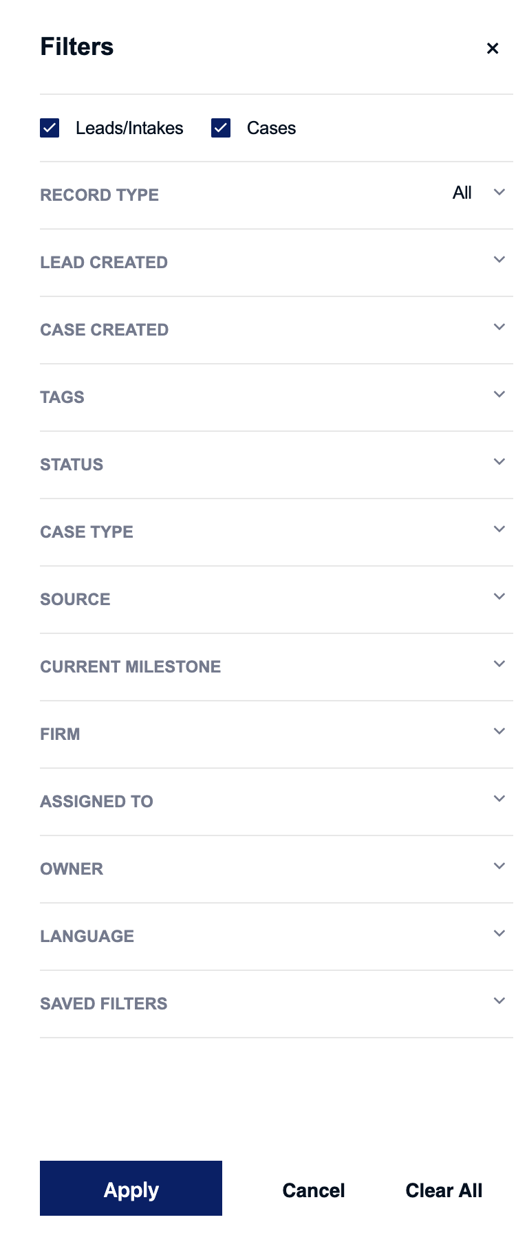
Task: Close the Filters panel with X icon
Action: pos(492,48)
